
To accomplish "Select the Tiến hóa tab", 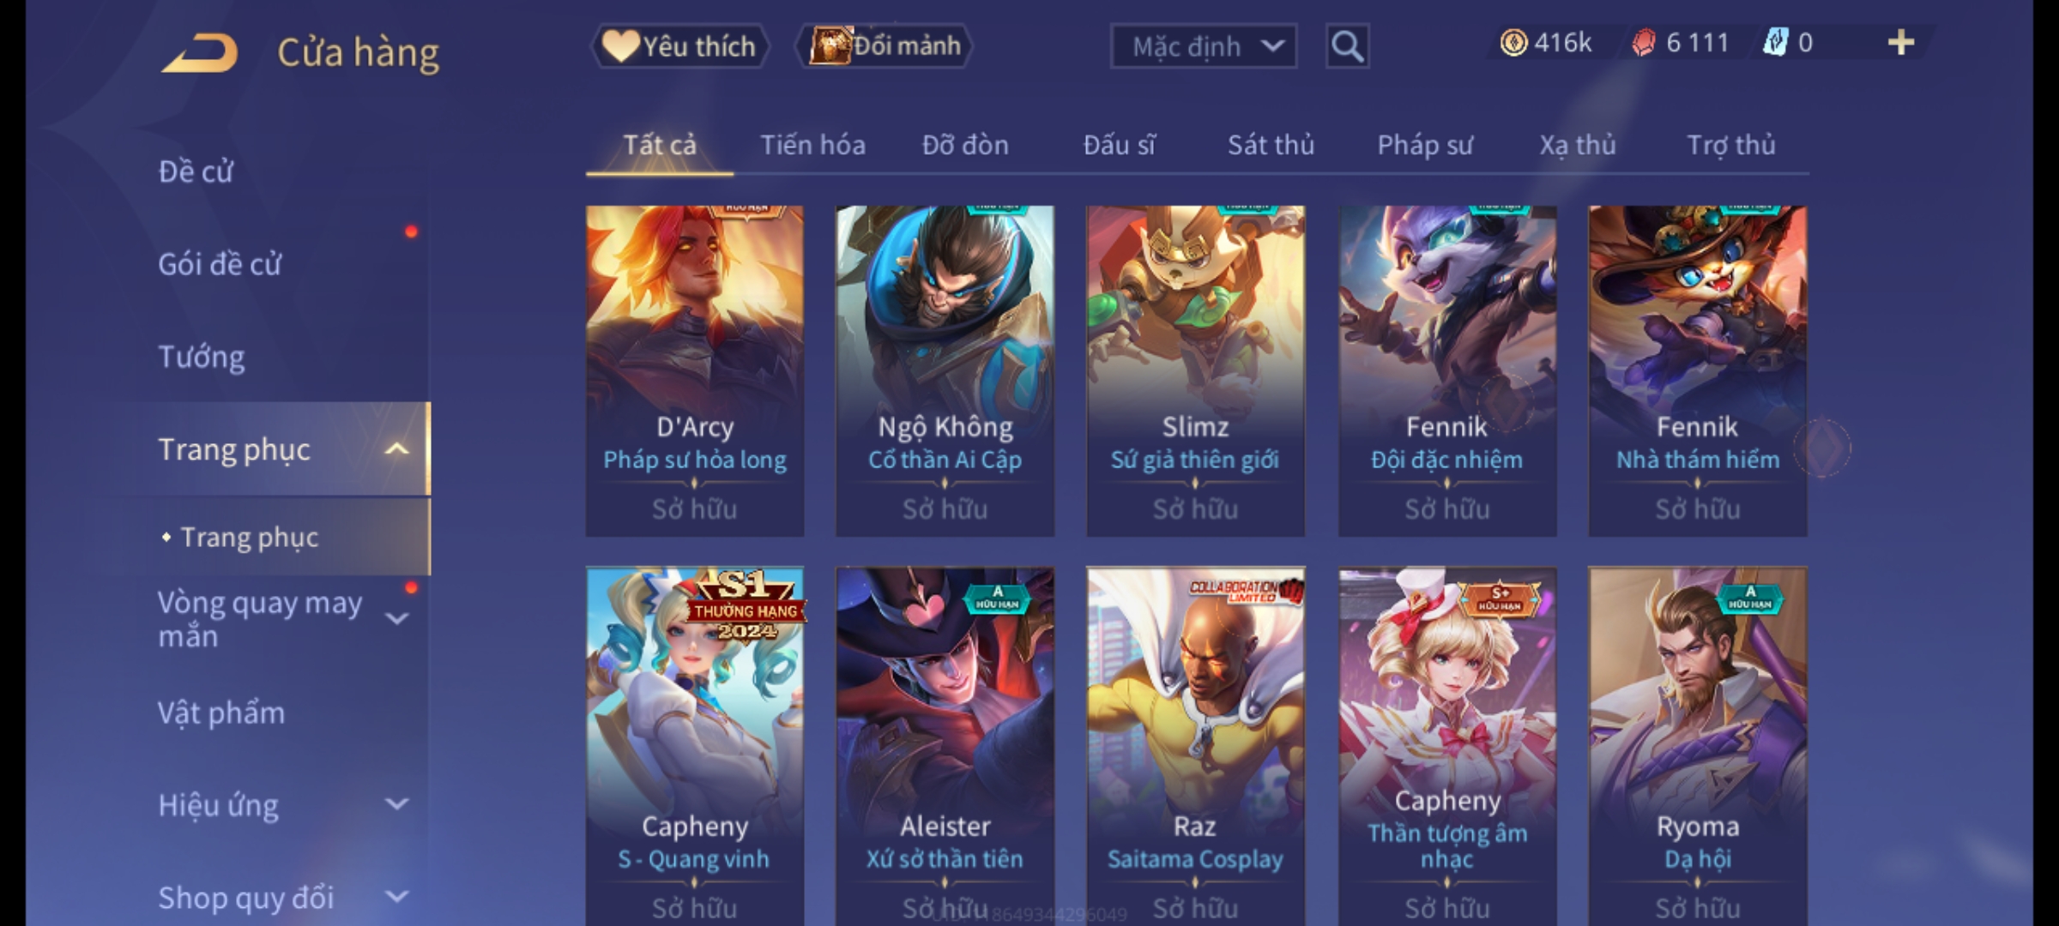I will click(812, 145).
